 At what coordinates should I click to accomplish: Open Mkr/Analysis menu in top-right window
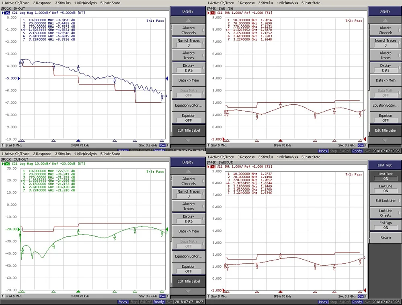click(287, 3)
